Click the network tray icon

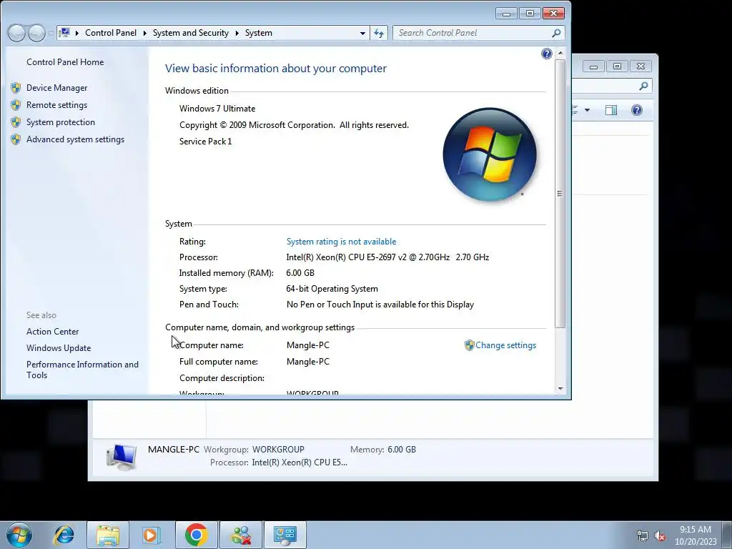pyautogui.click(x=643, y=536)
